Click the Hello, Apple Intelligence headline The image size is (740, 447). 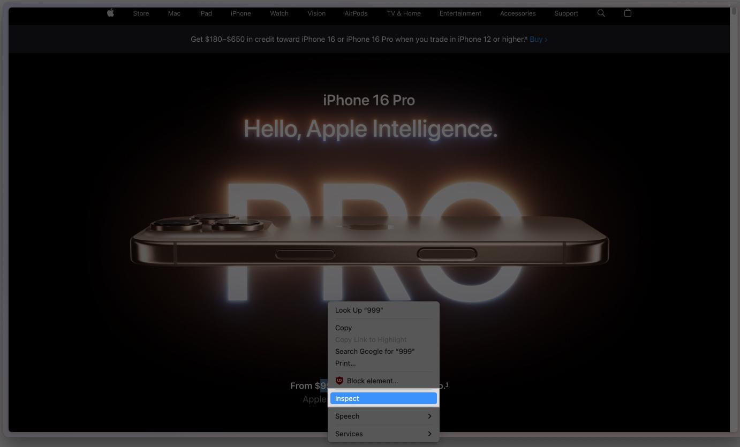(x=371, y=129)
